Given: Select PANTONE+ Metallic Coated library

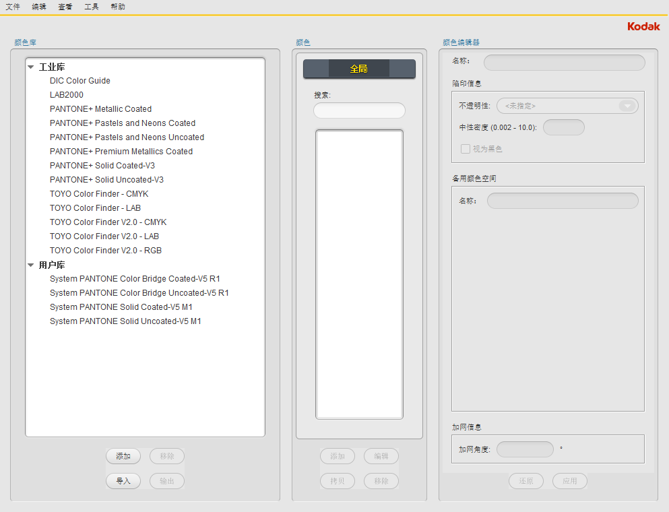Looking at the screenshot, I should (x=100, y=109).
